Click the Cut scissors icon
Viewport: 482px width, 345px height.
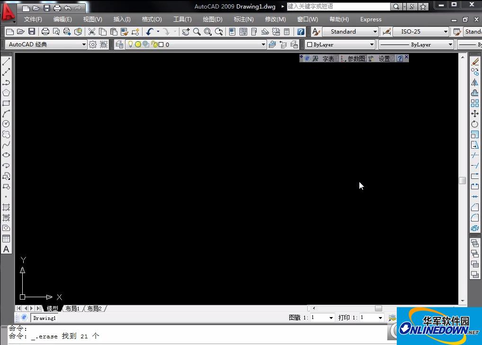(x=91, y=31)
